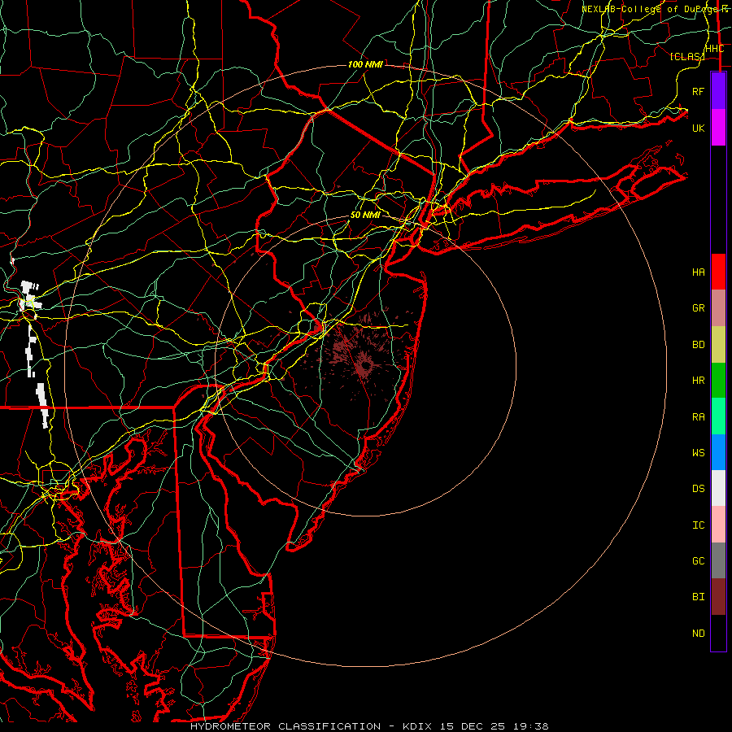Select the GR graupel color swatch
Screen dimensions: 732x732
[718, 308]
